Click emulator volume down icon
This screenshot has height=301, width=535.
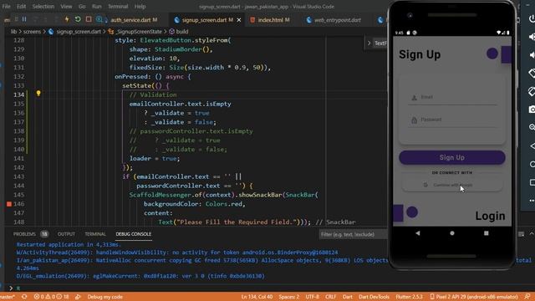(532, 55)
